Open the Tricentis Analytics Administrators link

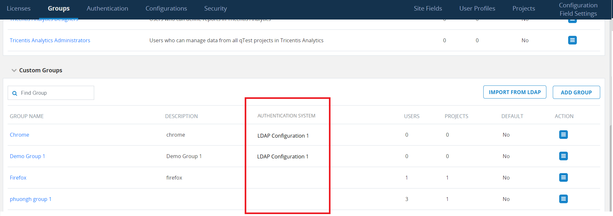coord(50,40)
